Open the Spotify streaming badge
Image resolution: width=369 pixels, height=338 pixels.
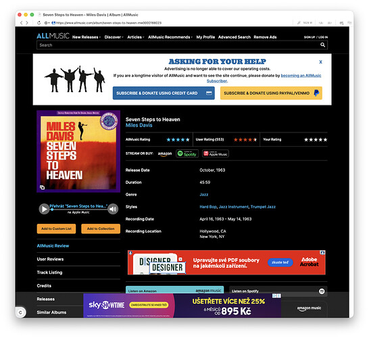[187, 153]
